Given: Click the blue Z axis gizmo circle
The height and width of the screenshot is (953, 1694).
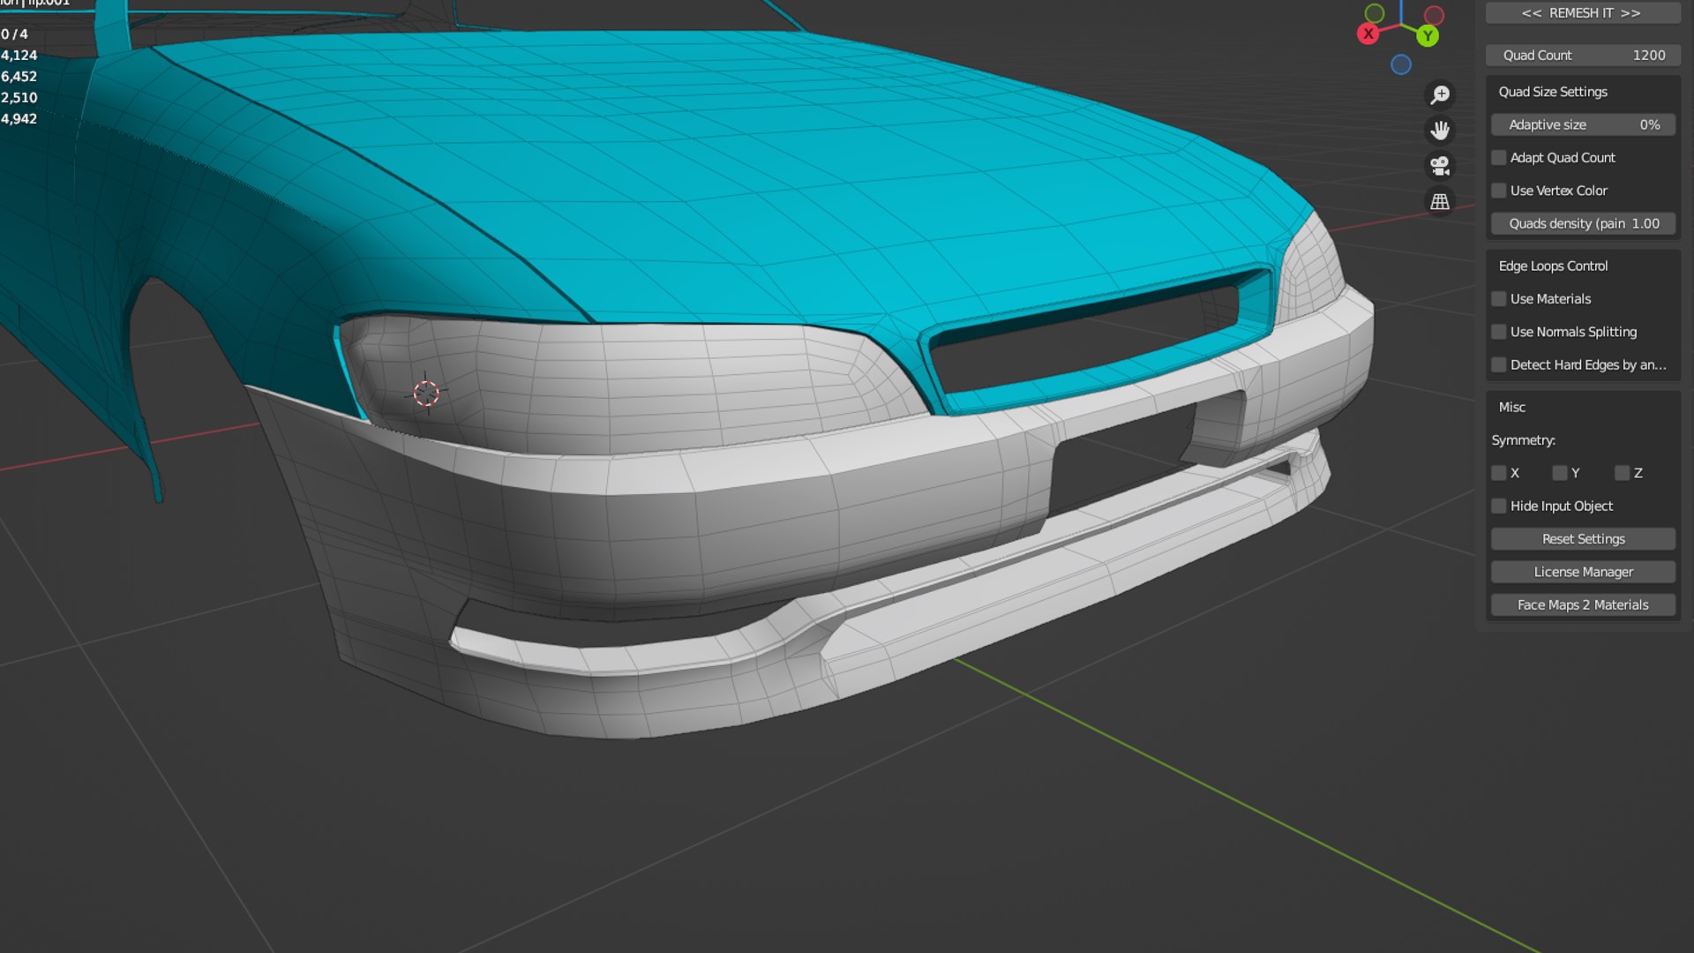Looking at the screenshot, I should (1401, 64).
